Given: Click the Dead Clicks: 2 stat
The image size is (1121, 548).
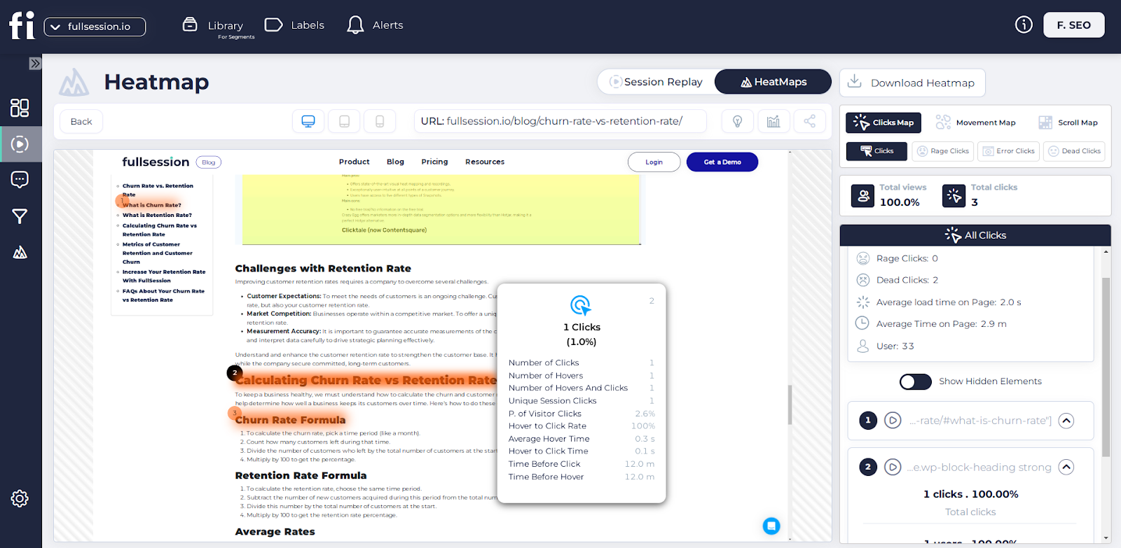Looking at the screenshot, I should point(897,280).
